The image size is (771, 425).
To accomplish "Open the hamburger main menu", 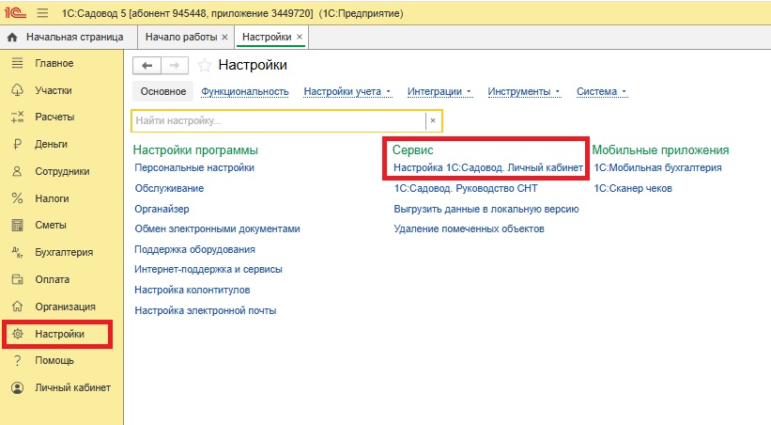I will pyautogui.click(x=43, y=13).
